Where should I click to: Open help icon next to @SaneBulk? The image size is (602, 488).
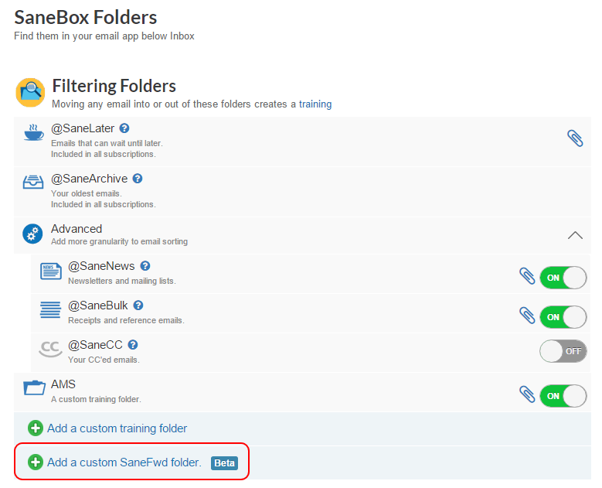coord(138,305)
